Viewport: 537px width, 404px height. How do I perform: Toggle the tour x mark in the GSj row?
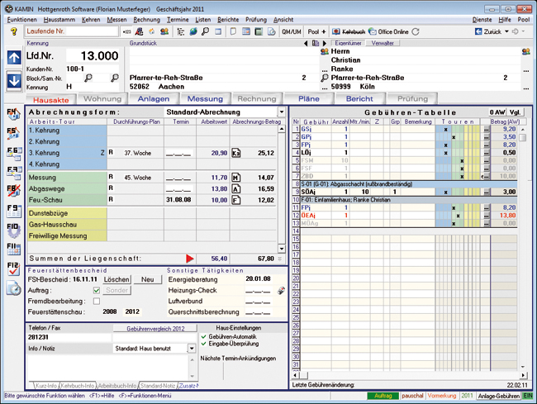(x=445, y=130)
